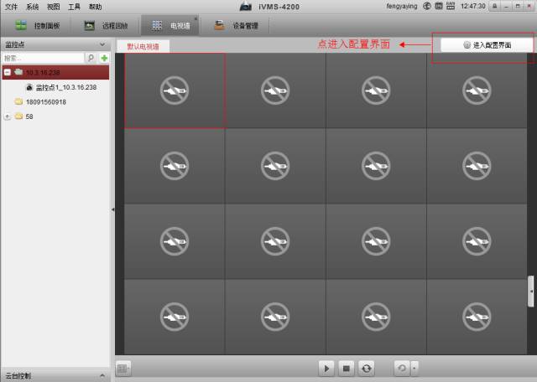Close the 电视墙 tab with its small x
The height and width of the screenshot is (382, 537).
[196, 18]
